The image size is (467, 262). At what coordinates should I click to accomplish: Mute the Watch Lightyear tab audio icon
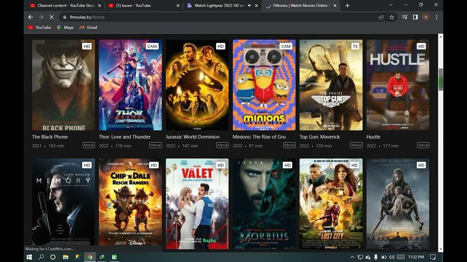(x=250, y=5)
